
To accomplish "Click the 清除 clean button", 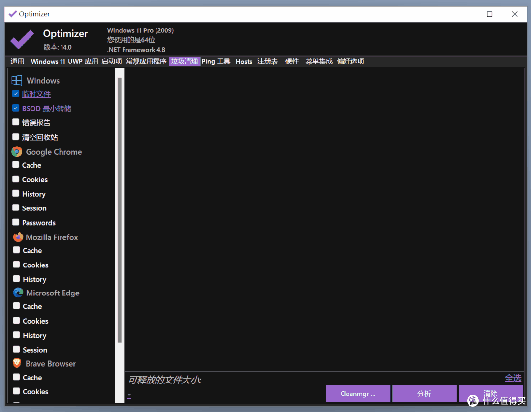I will coord(490,393).
